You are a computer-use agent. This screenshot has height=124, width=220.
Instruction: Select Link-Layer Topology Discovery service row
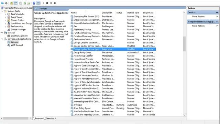click(x=113, y=115)
